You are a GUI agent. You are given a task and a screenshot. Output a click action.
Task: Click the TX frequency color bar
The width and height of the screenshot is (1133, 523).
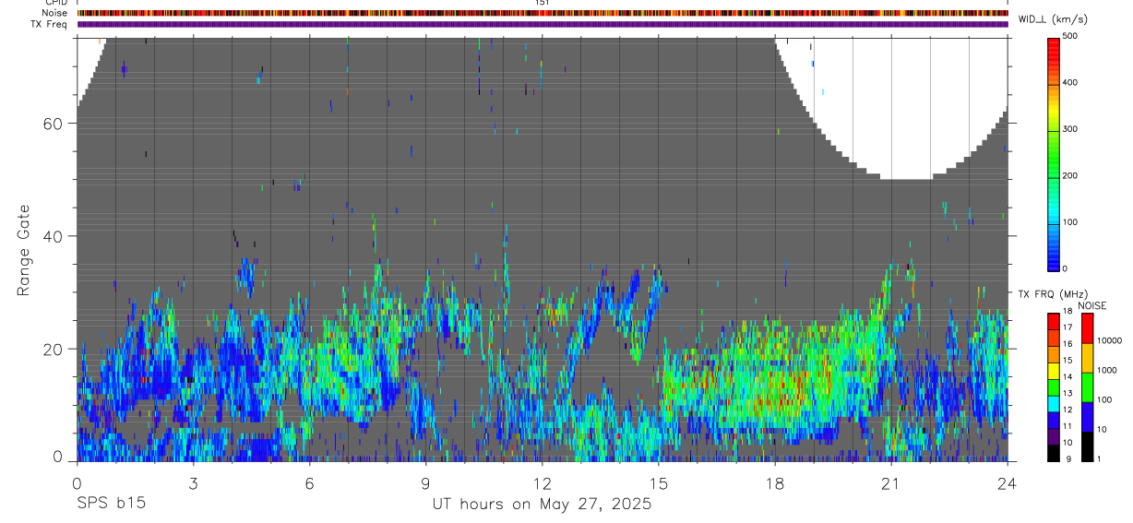[1054, 387]
